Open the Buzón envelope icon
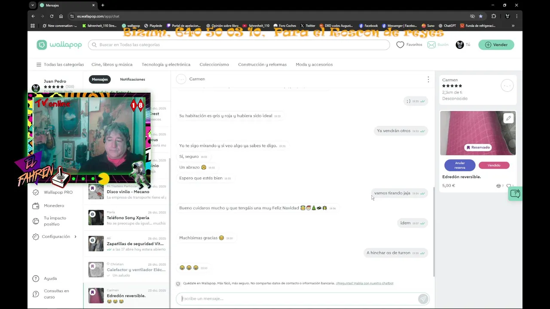Viewport: 550px width, 309px height. coord(431,45)
